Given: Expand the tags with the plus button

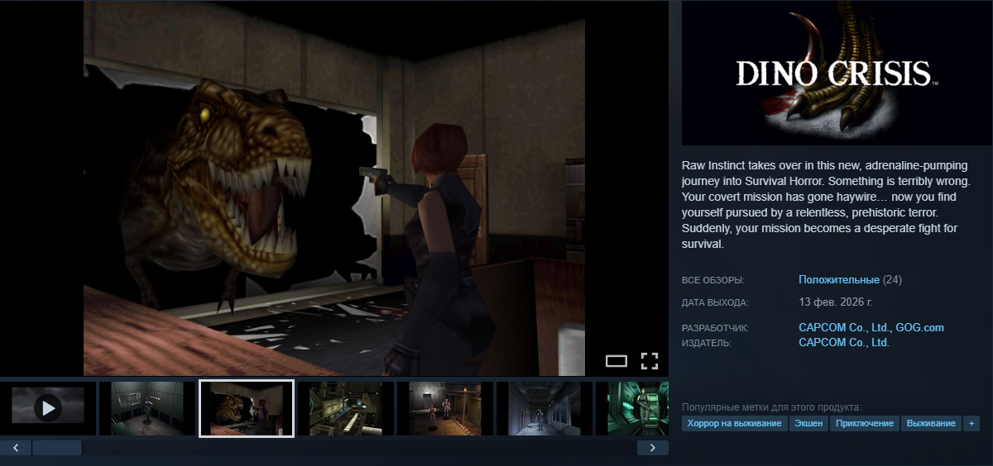Looking at the screenshot, I should coord(971,423).
